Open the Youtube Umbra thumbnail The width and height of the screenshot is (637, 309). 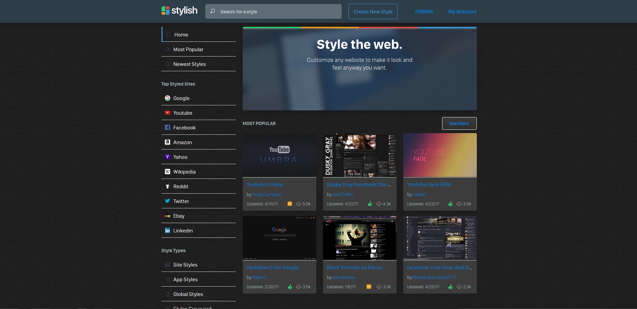point(279,155)
